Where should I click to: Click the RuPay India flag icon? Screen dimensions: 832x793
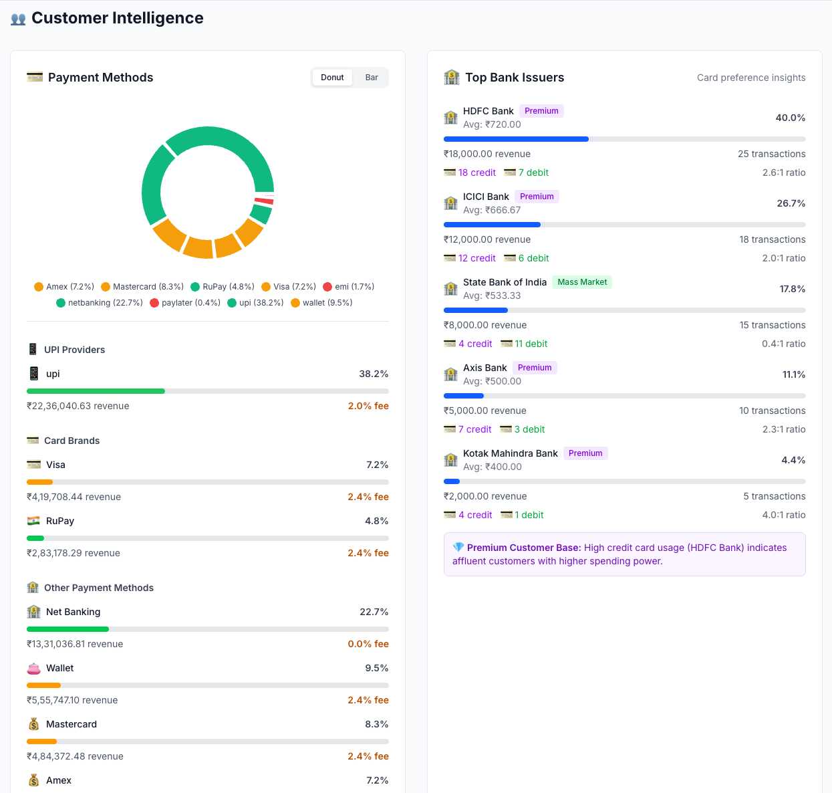[34, 520]
